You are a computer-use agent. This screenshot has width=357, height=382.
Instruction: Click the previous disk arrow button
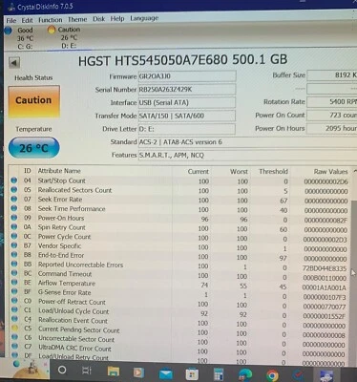click(x=13, y=62)
